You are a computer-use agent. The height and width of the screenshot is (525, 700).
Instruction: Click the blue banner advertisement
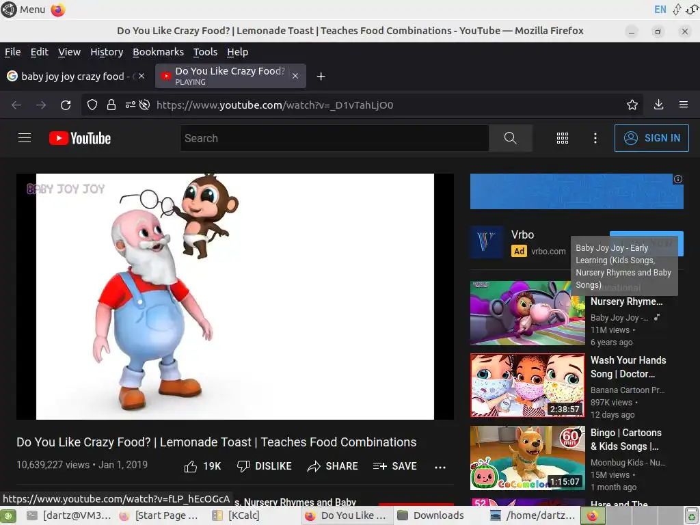[576, 191]
